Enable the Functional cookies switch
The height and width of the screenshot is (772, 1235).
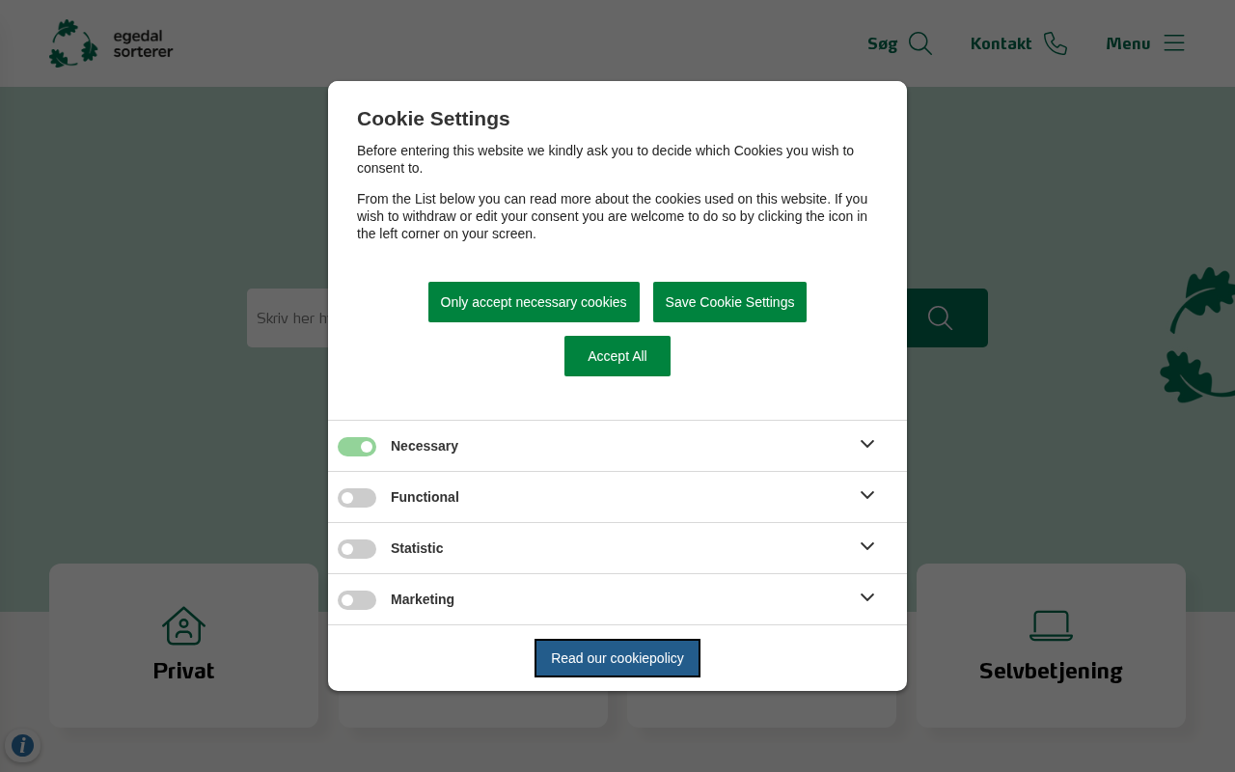pos(357,498)
